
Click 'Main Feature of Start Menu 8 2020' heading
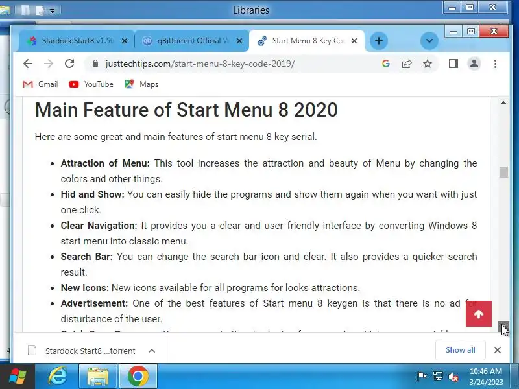pos(186,110)
